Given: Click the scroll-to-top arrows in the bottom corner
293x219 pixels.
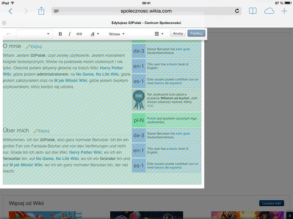Looking at the screenshot, I should click(289, 216).
